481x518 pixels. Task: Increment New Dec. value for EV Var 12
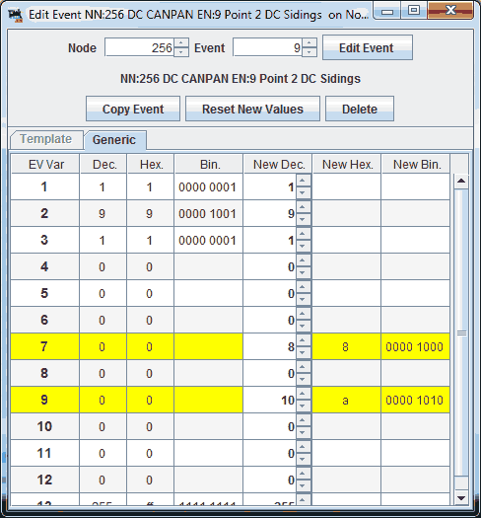tap(303, 474)
